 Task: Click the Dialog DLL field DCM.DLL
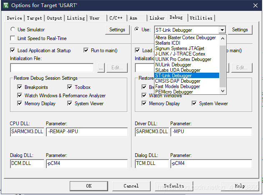coord(27,164)
